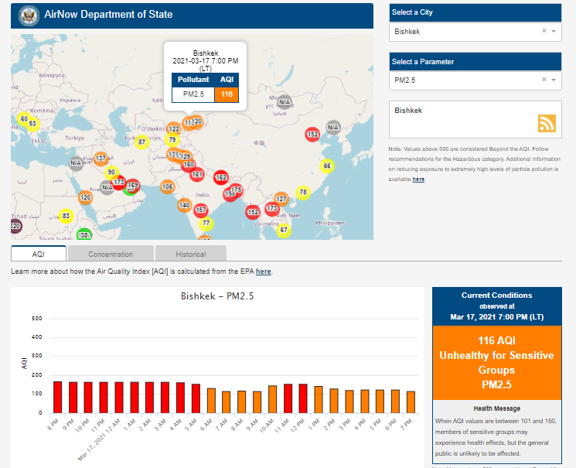Follow the EPA AQI calculation 'here' link

(x=263, y=272)
